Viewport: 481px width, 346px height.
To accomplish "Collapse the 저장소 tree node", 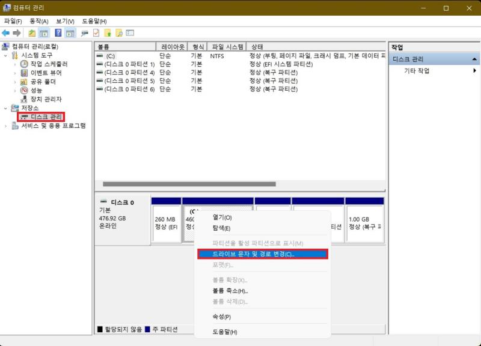I will (5, 108).
